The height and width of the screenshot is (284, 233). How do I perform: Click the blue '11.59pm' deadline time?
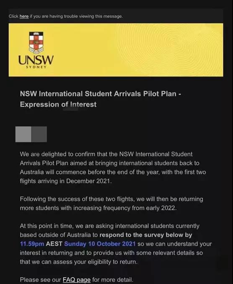coord(32,244)
